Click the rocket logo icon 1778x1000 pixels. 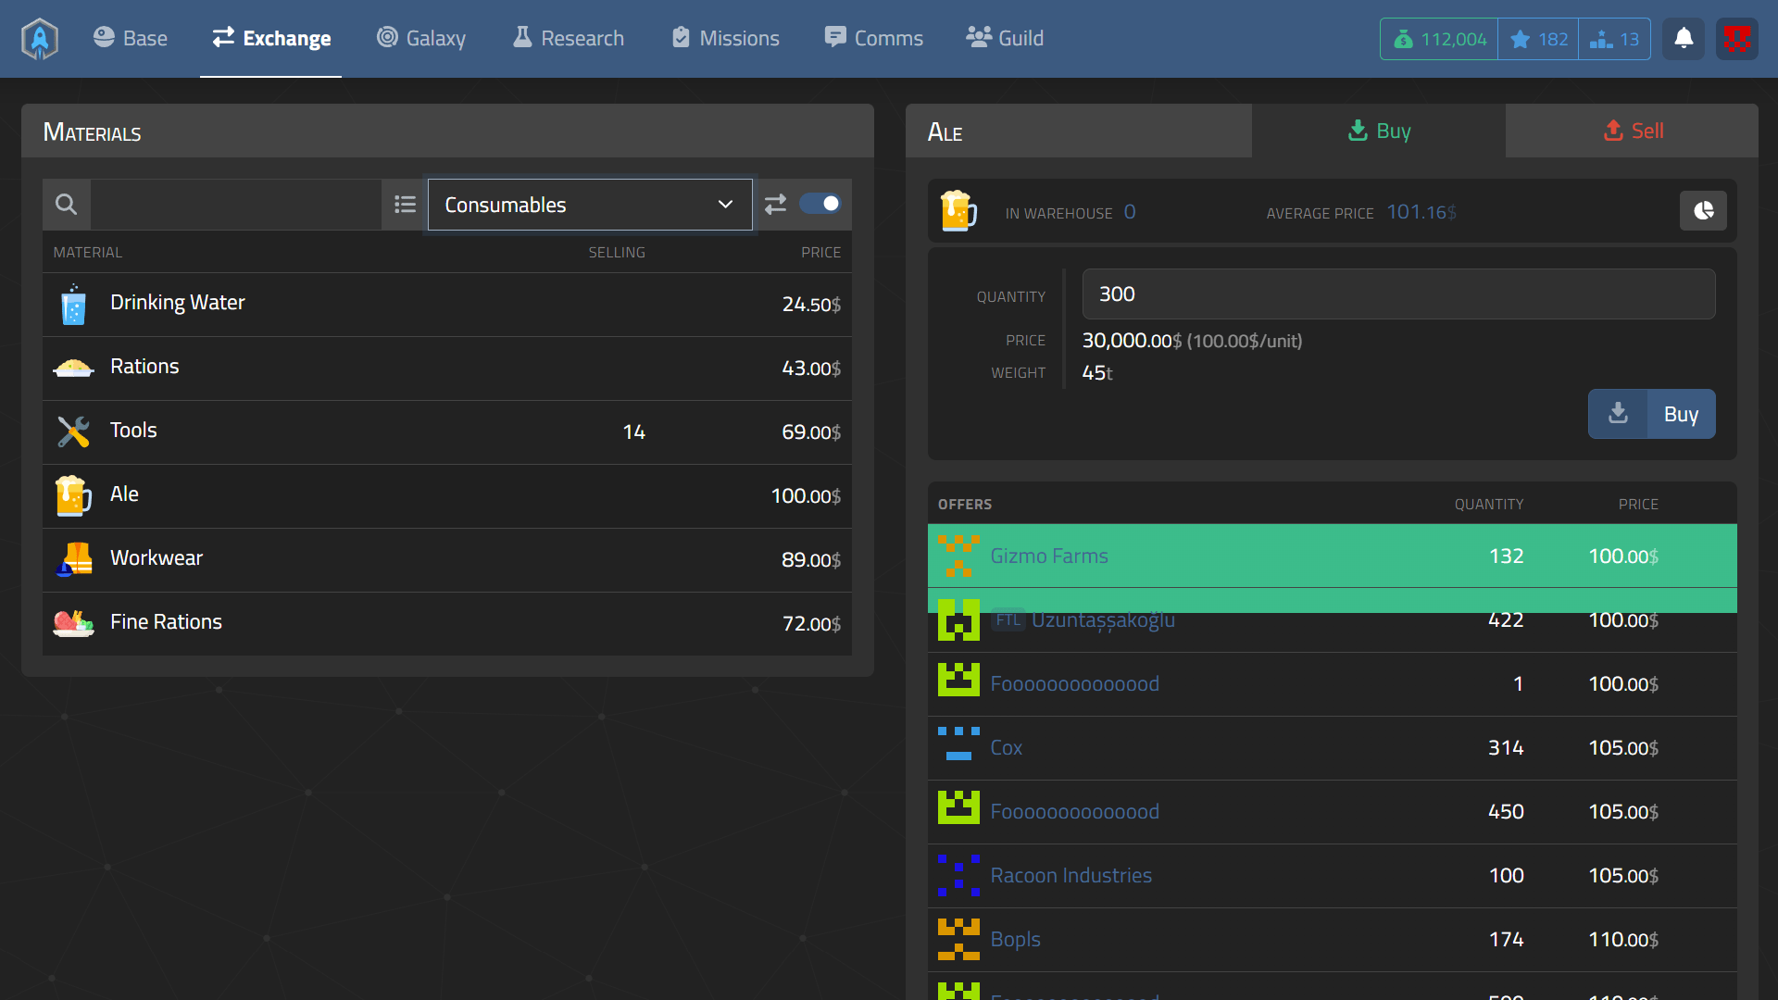coord(40,39)
